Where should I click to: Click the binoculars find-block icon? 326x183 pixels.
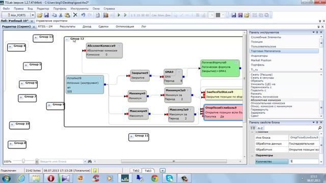click(90, 161)
